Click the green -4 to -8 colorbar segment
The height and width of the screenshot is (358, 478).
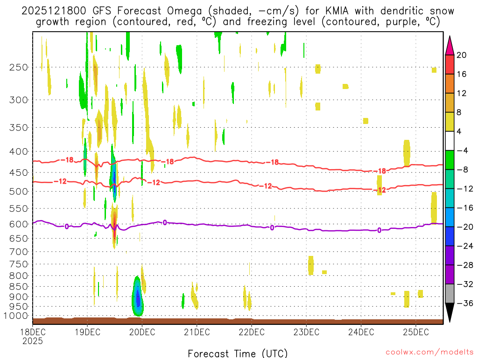coord(450,160)
